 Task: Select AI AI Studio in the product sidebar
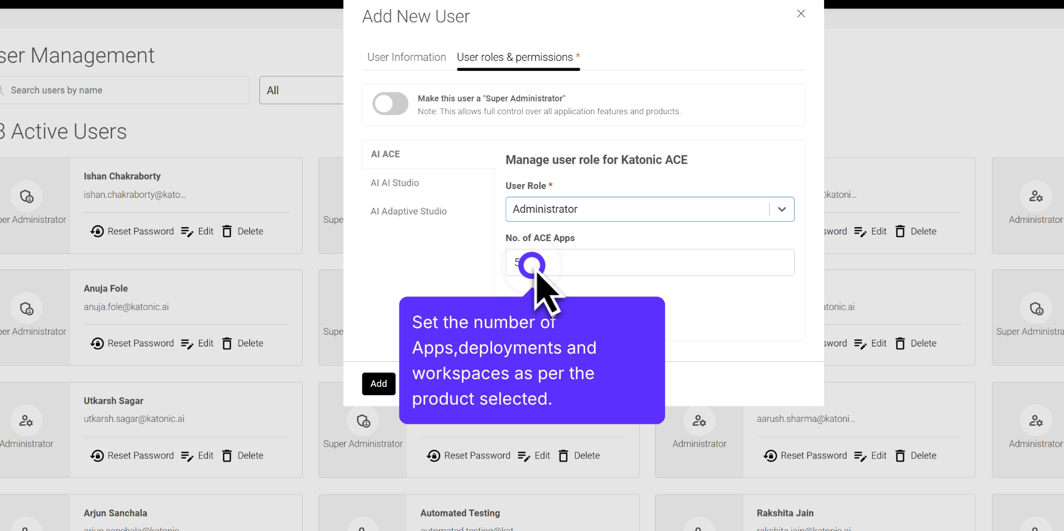click(x=395, y=182)
